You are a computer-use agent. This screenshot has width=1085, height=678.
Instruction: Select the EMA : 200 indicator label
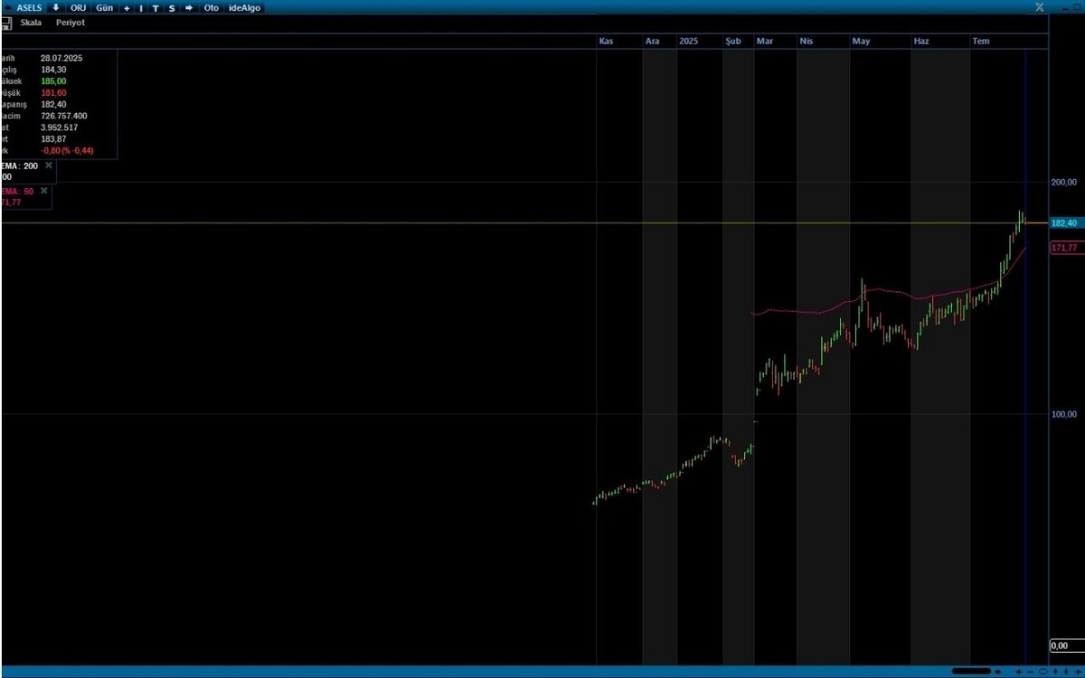point(19,166)
